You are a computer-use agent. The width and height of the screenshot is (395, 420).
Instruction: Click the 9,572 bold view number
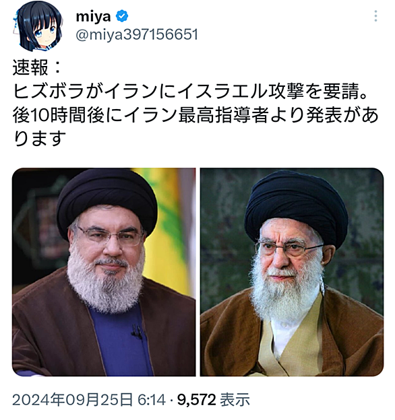(197, 400)
